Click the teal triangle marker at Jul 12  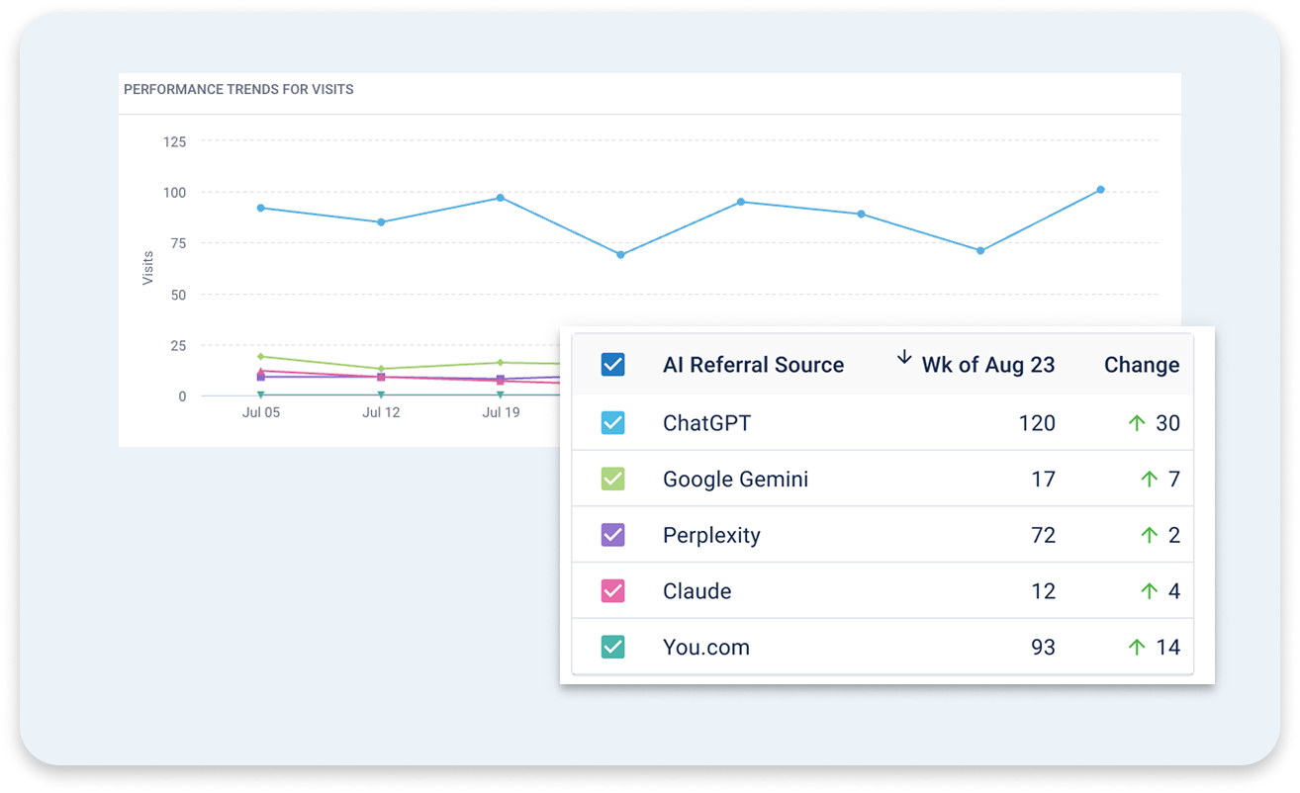[x=381, y=396]
